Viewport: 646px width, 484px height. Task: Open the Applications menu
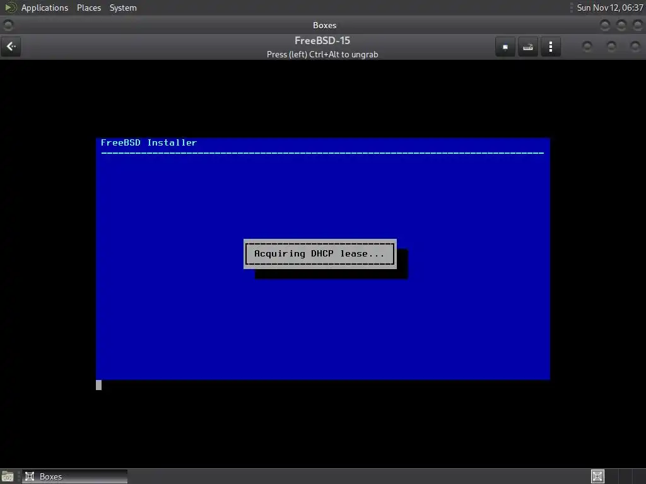coord(45,8)
